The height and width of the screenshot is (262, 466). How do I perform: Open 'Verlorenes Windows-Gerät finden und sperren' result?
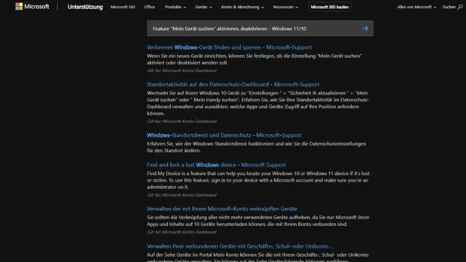click(229, 47)
